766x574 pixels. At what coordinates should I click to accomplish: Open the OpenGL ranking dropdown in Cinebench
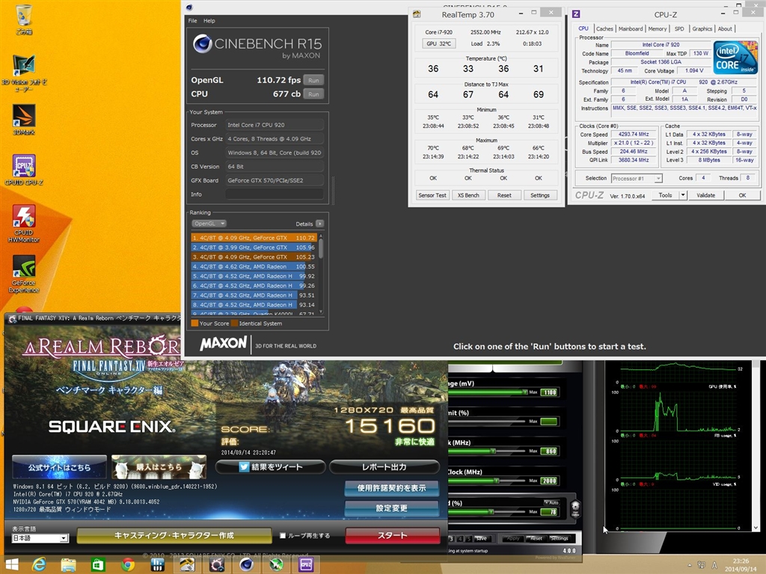click(x=209, y=223)
